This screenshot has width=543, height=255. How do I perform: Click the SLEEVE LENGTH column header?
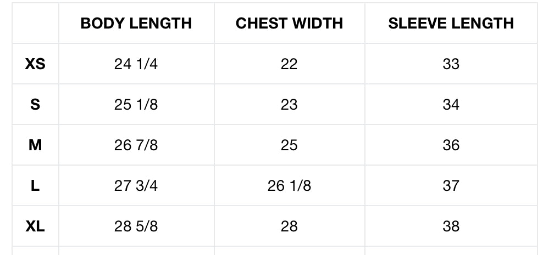tap(451, 23)
